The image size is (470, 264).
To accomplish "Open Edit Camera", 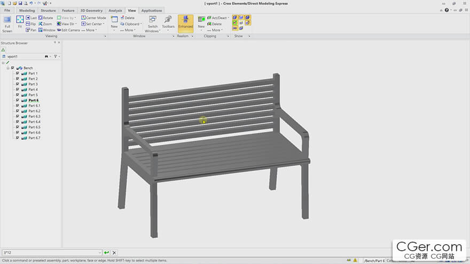I will pyautogui.click(x=68, y=30).
